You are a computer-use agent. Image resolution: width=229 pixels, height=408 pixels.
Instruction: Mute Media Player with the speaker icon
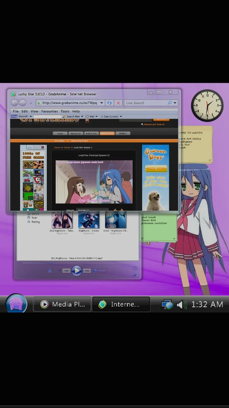(95, 271)
